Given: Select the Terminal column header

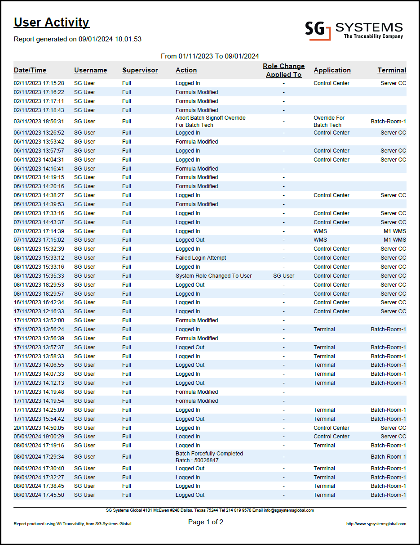Looking at the screenshot, I should 391,70.
